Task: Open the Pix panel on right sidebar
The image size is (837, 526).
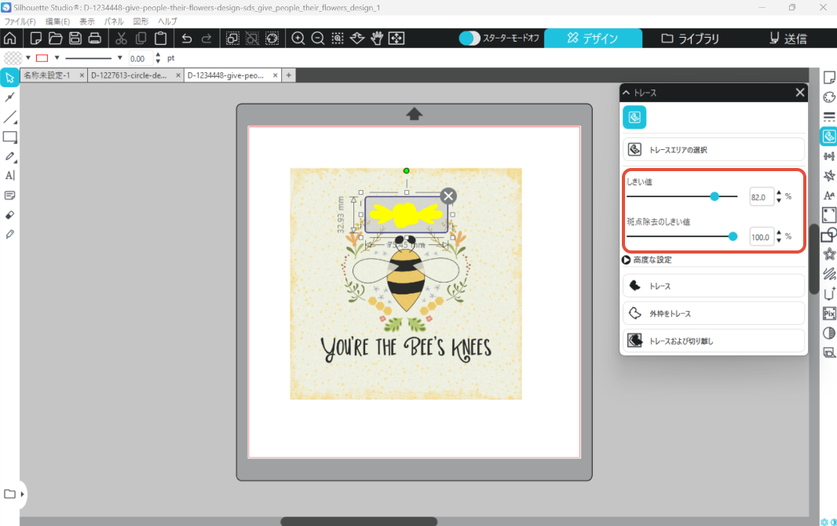Action: tap(829, 314)
